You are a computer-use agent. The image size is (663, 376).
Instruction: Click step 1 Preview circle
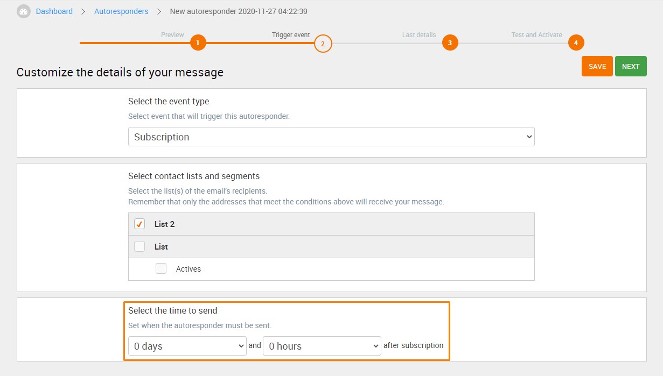point(198,42)
